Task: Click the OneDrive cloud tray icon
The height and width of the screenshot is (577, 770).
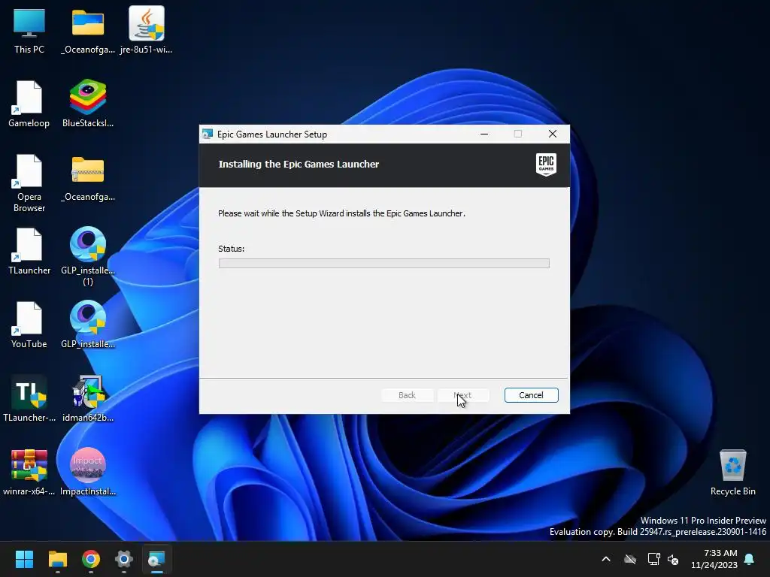Action: tap(630, 559)
